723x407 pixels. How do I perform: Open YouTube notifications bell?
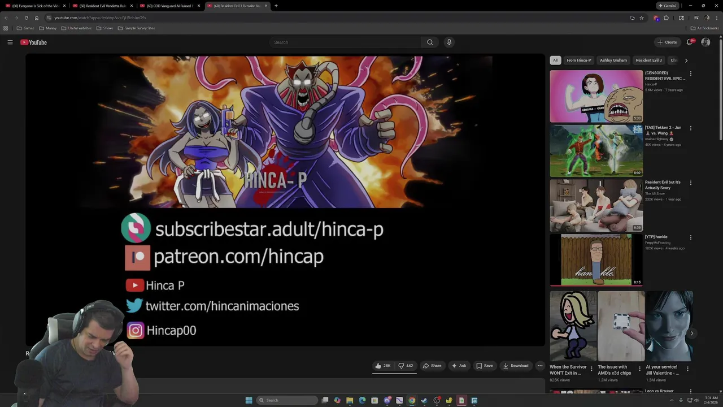[x=689, y=42]
